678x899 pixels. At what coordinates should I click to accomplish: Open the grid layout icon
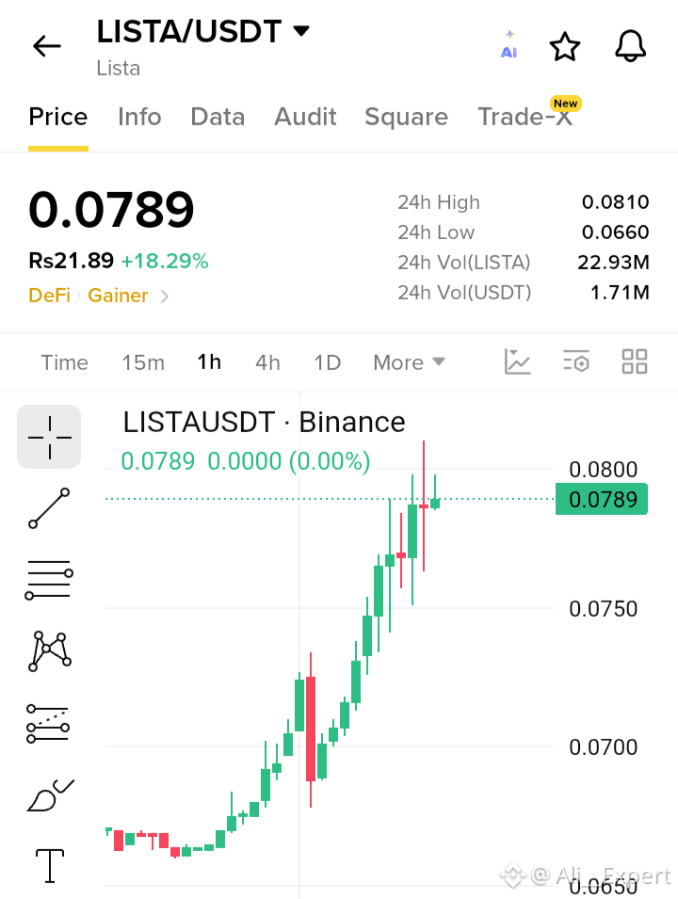[635, 361]
